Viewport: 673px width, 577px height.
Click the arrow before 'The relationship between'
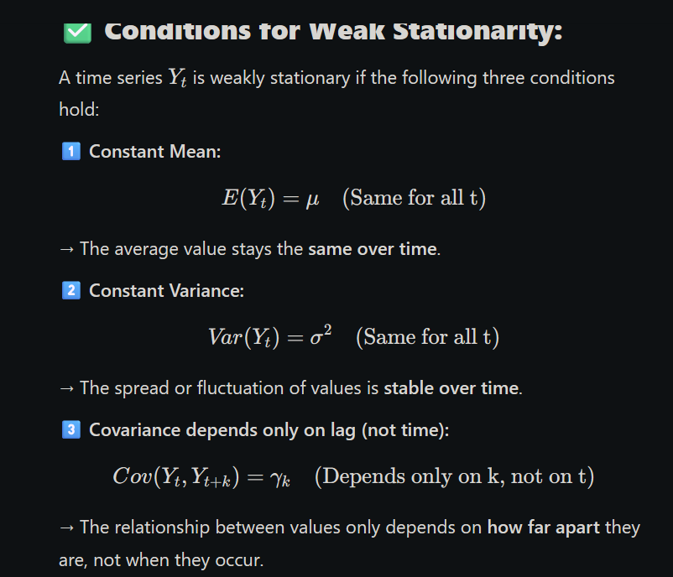pyautogui.click(x=66, y=528)
